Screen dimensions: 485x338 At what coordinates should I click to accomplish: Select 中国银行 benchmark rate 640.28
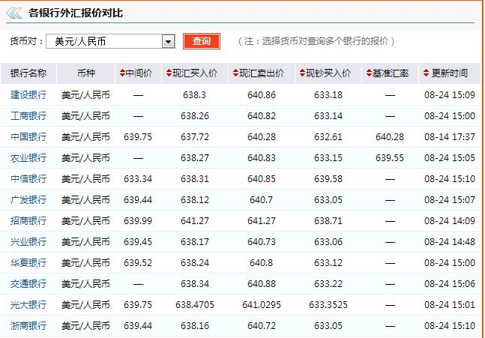[390, 137]
